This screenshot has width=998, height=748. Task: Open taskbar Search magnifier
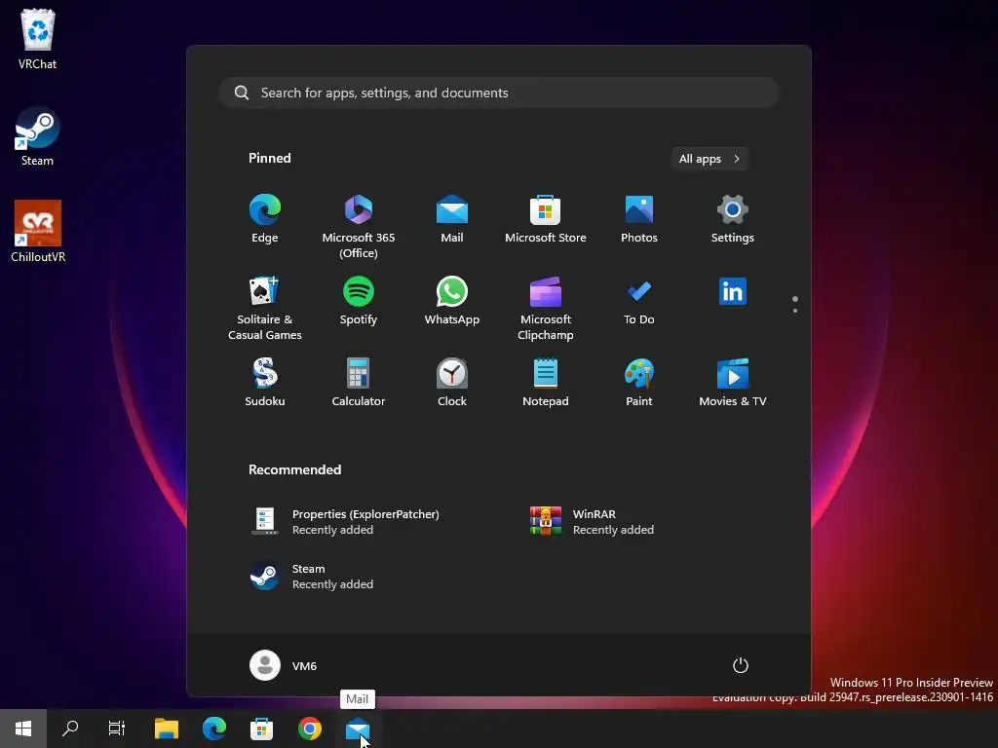70,729
